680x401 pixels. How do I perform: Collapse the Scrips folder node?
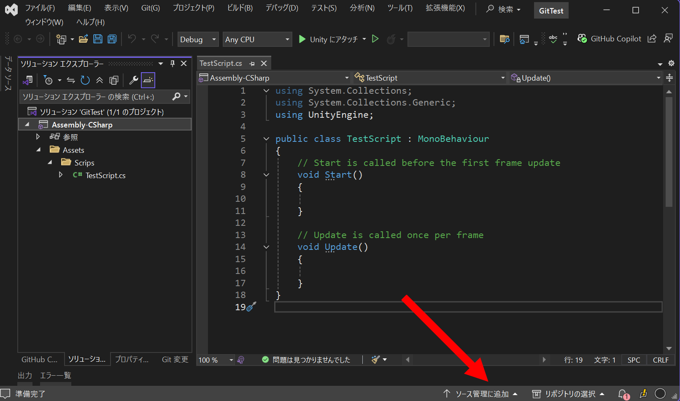tap(50, 162)
